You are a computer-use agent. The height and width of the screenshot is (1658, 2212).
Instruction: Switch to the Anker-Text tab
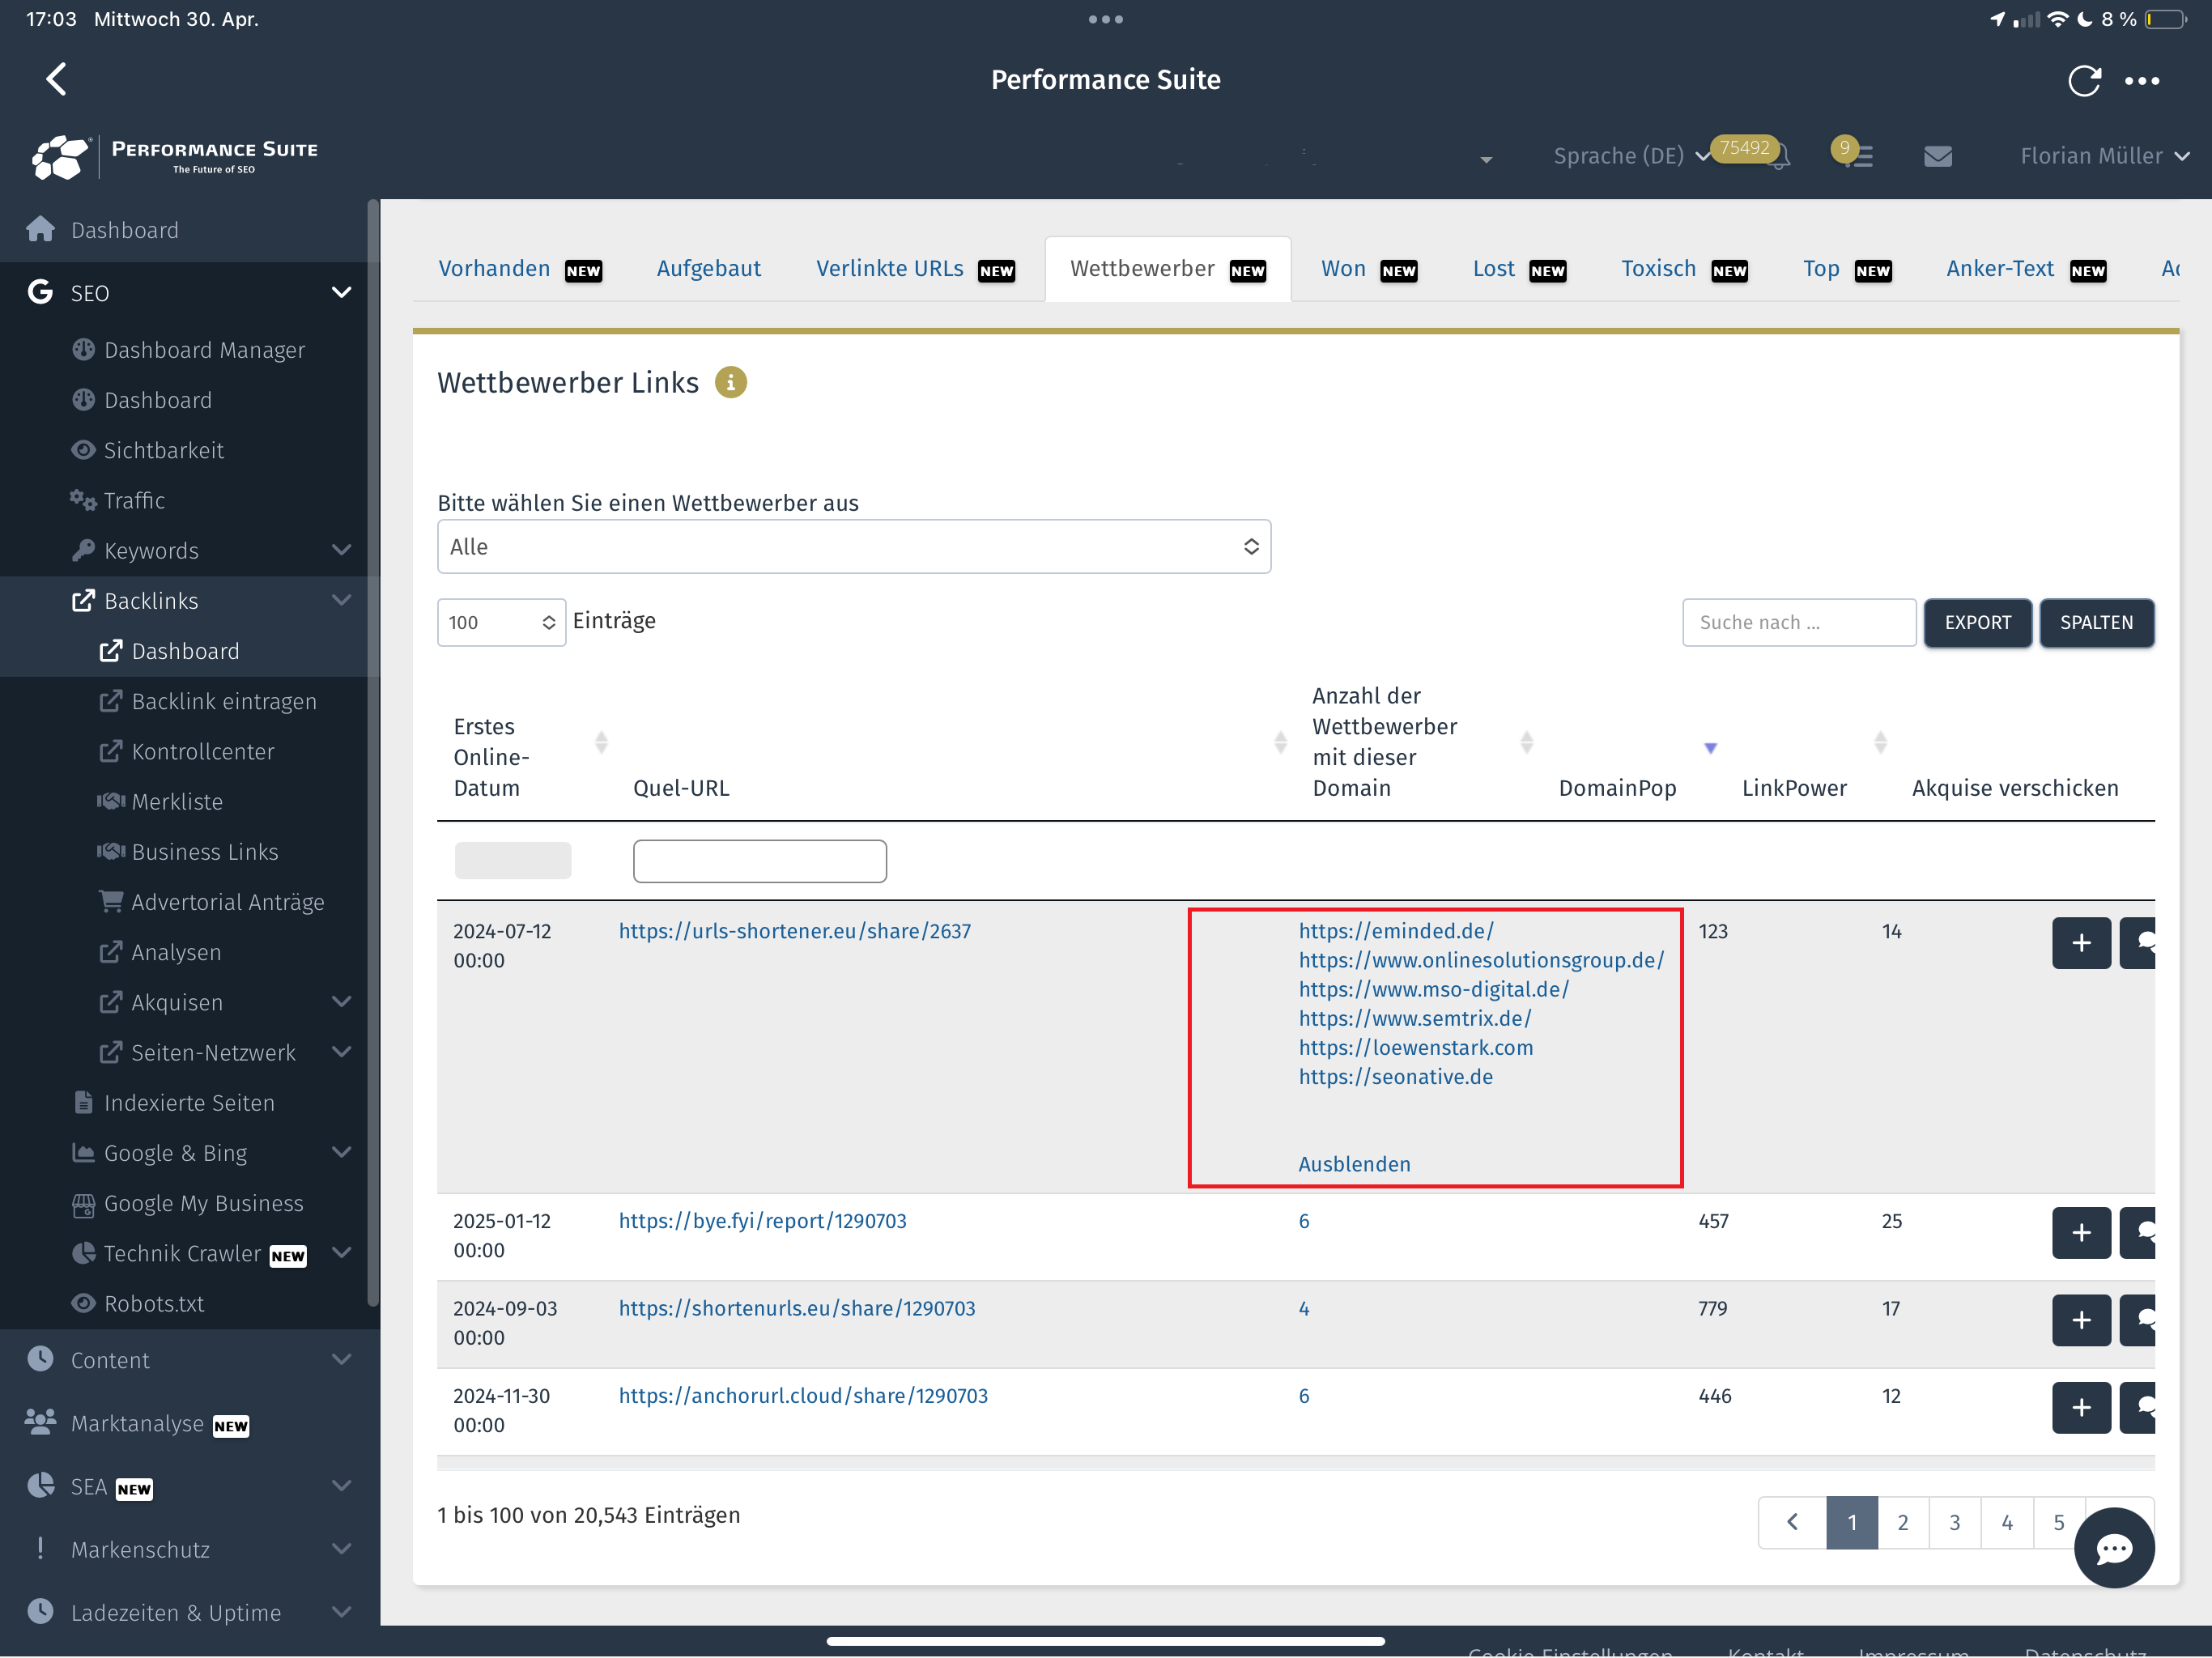(x=2025, y=269)
